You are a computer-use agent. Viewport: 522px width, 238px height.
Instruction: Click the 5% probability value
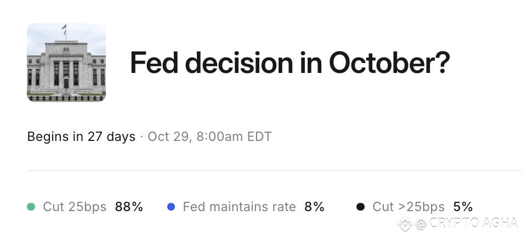click(463, 207)
